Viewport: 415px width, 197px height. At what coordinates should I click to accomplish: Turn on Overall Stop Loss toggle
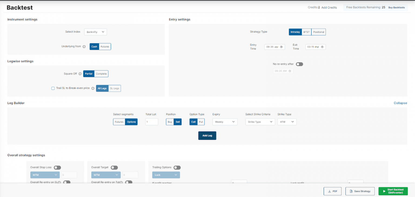pos(57,167)
